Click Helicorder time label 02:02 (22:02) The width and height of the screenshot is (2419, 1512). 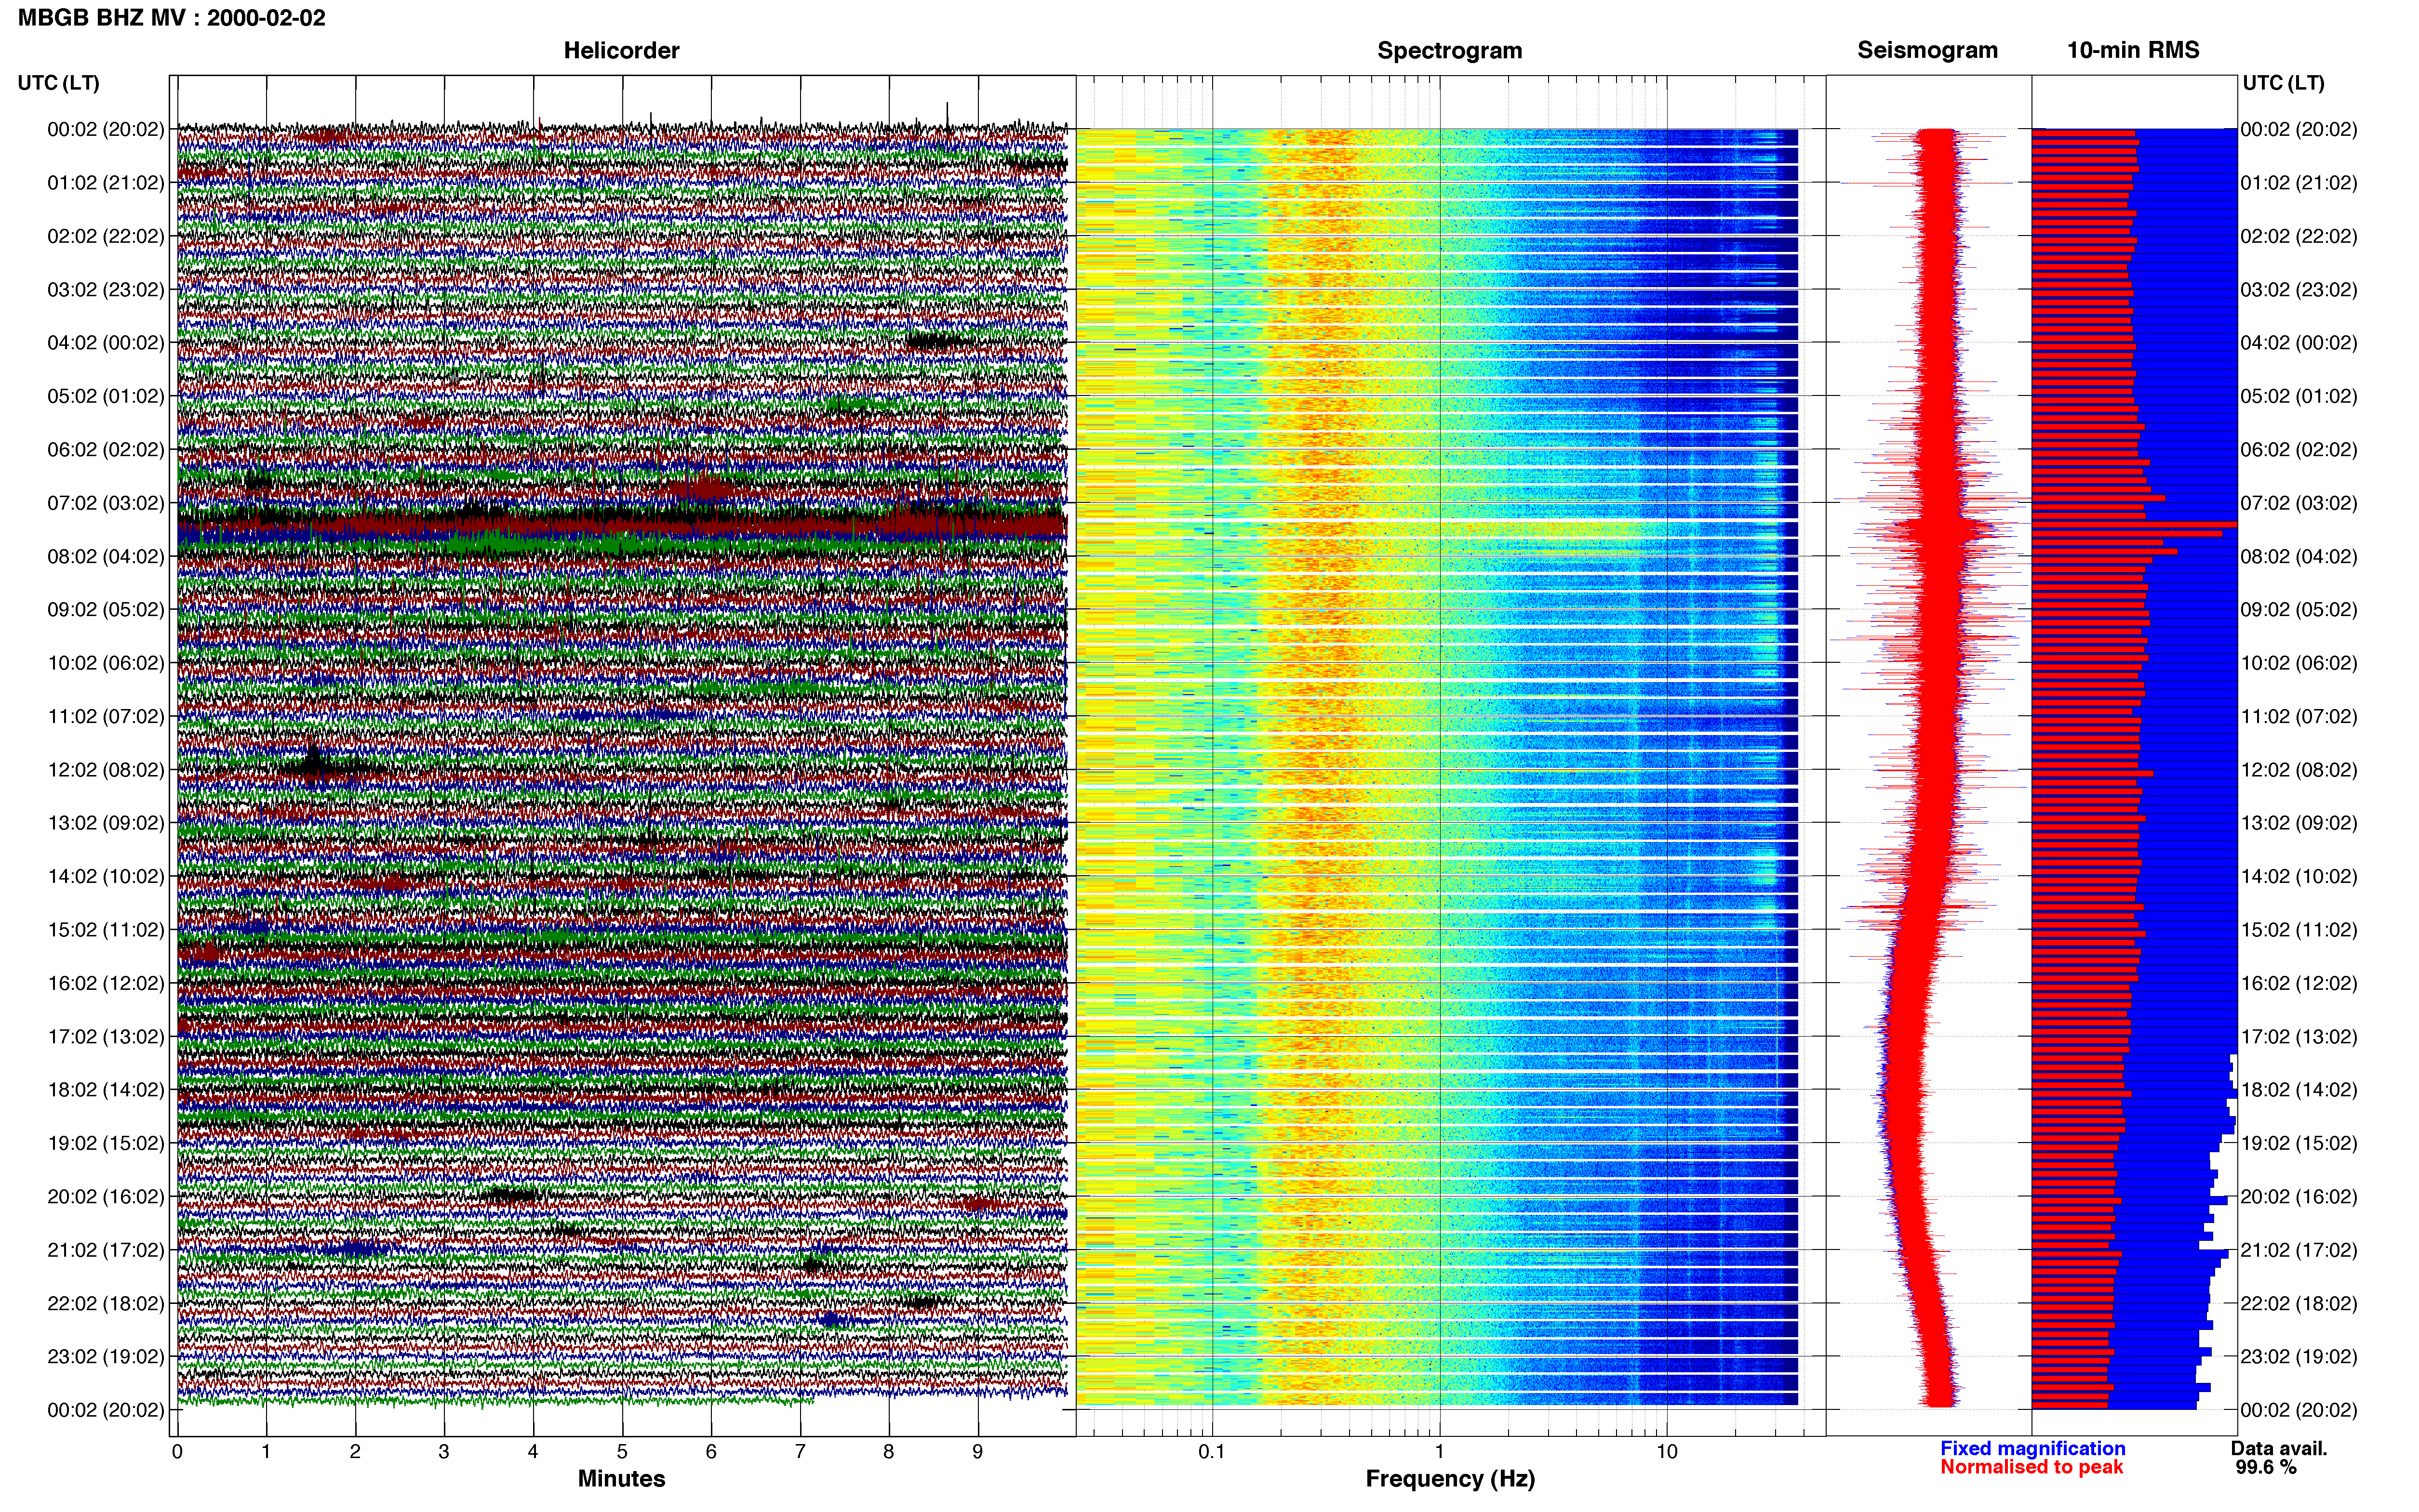pos(106,236)
